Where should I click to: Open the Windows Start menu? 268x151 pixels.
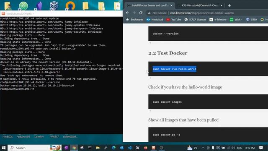4,148
